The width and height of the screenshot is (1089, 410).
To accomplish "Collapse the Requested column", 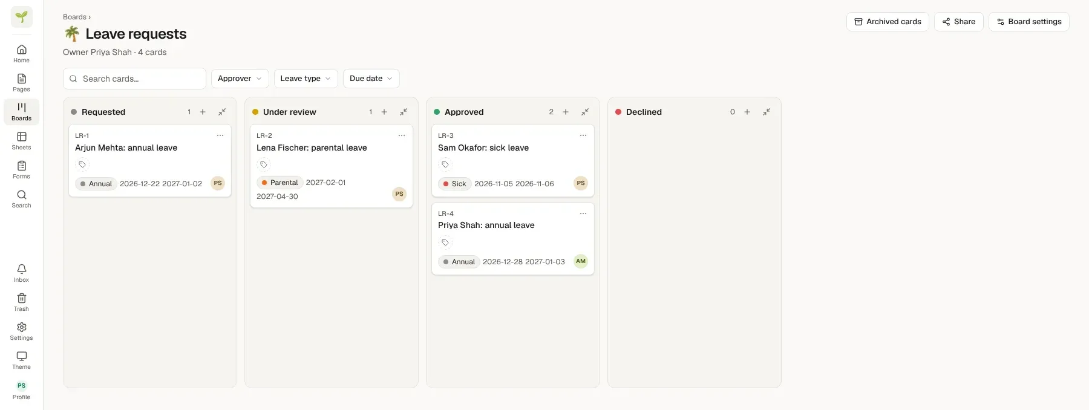I will coord(222,112).
